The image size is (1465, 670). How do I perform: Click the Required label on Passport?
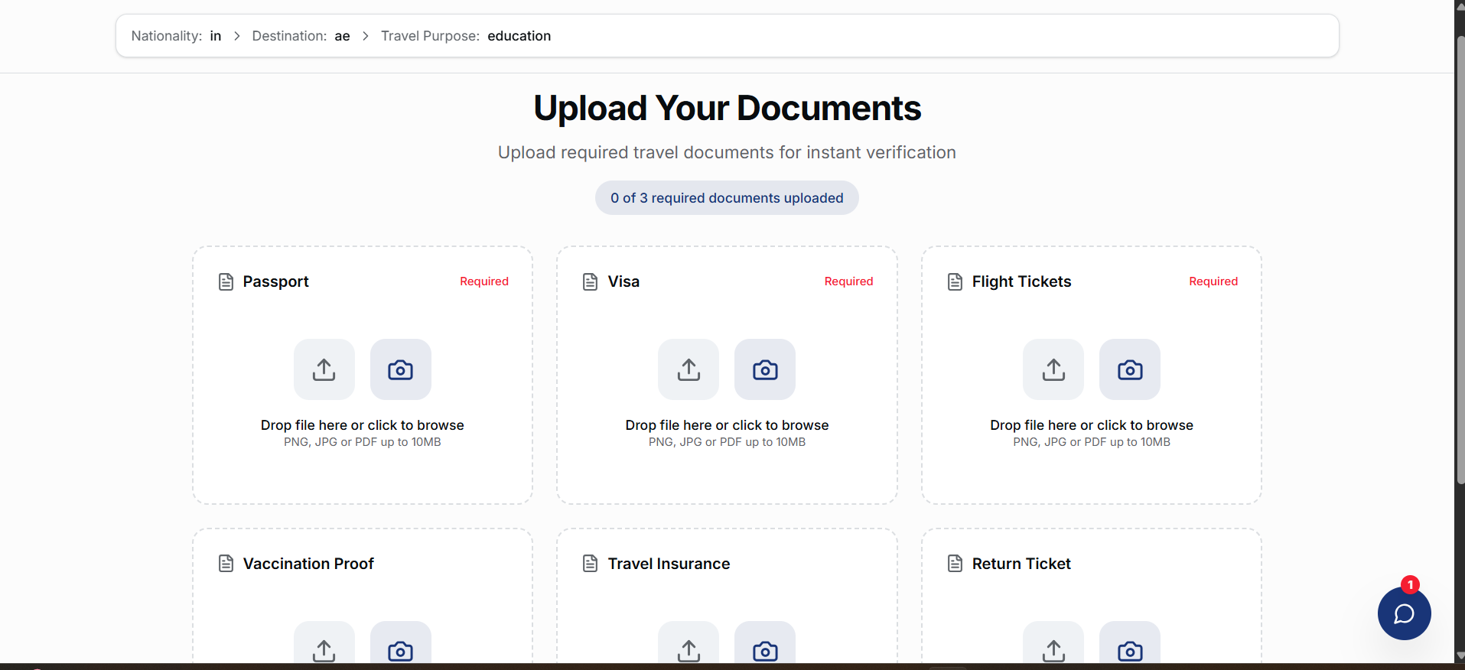(x=484, y=281)
